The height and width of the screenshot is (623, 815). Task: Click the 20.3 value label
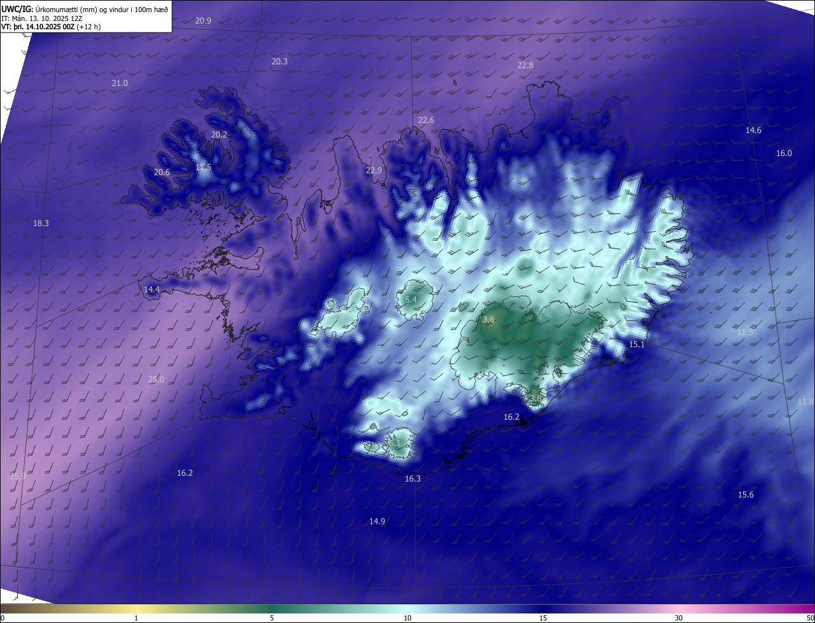tap(280, 61)
